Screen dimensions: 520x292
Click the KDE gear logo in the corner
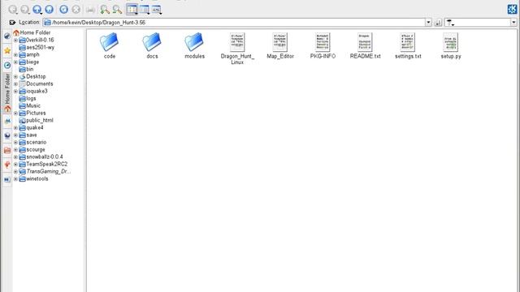(x=512, y=9)
